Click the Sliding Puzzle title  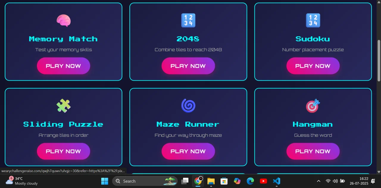coord(63,124)
